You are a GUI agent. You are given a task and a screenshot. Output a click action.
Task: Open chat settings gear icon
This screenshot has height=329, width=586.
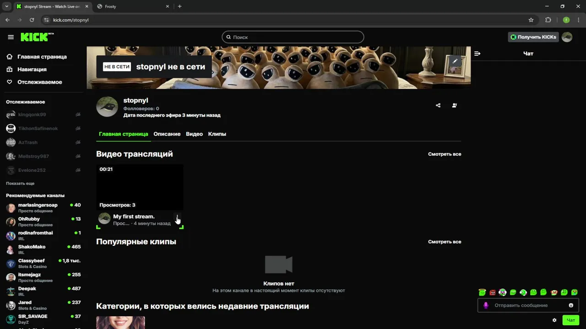[554, 320]
